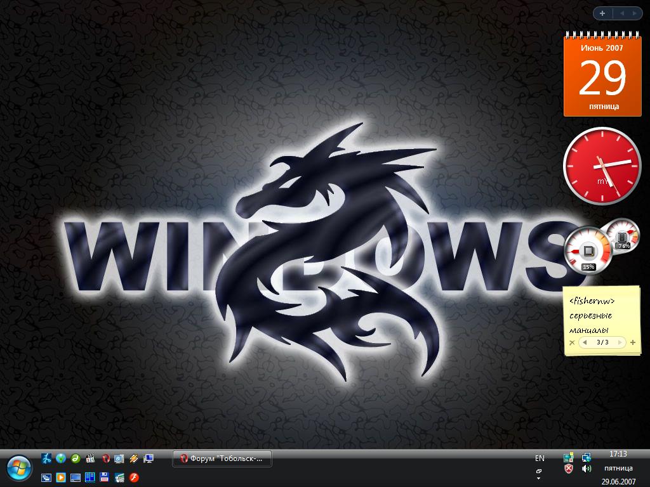Image resolution: width=650 pixels, height=487 pixels.
Task: Launch Media Player Classic clapperboard icon
Action: click(90, 458)
